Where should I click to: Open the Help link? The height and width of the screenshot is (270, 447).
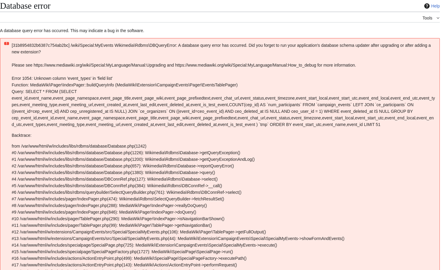(x=435, y=6)
